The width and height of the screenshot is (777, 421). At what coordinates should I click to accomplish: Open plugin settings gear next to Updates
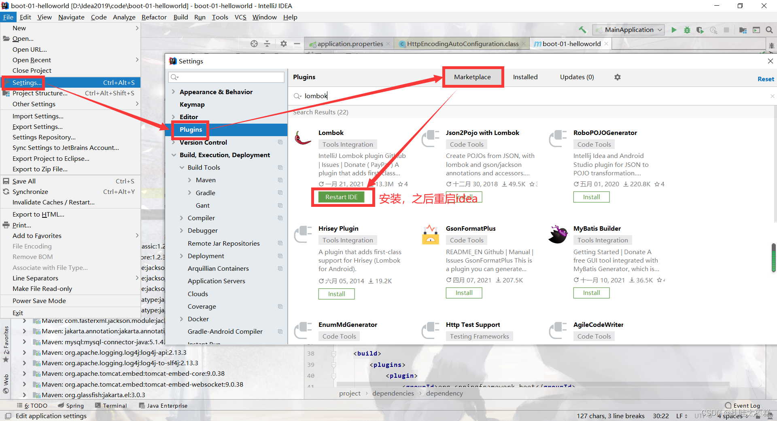tap(618, 77)
